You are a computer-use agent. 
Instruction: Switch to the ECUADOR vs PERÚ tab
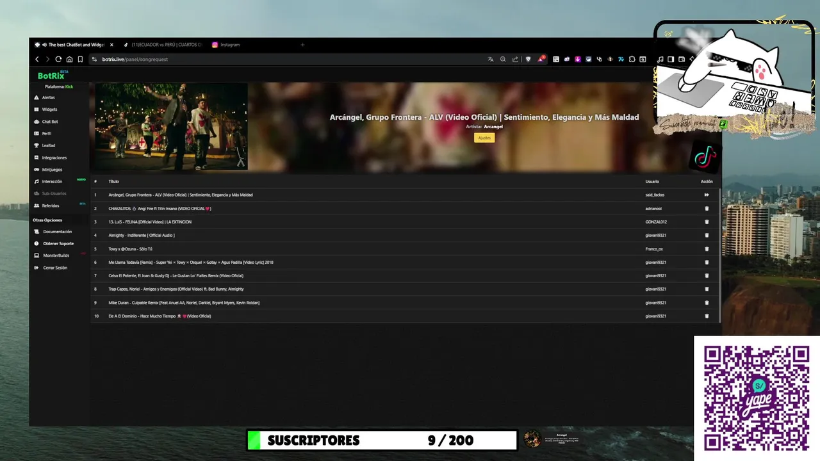point(163,45)
